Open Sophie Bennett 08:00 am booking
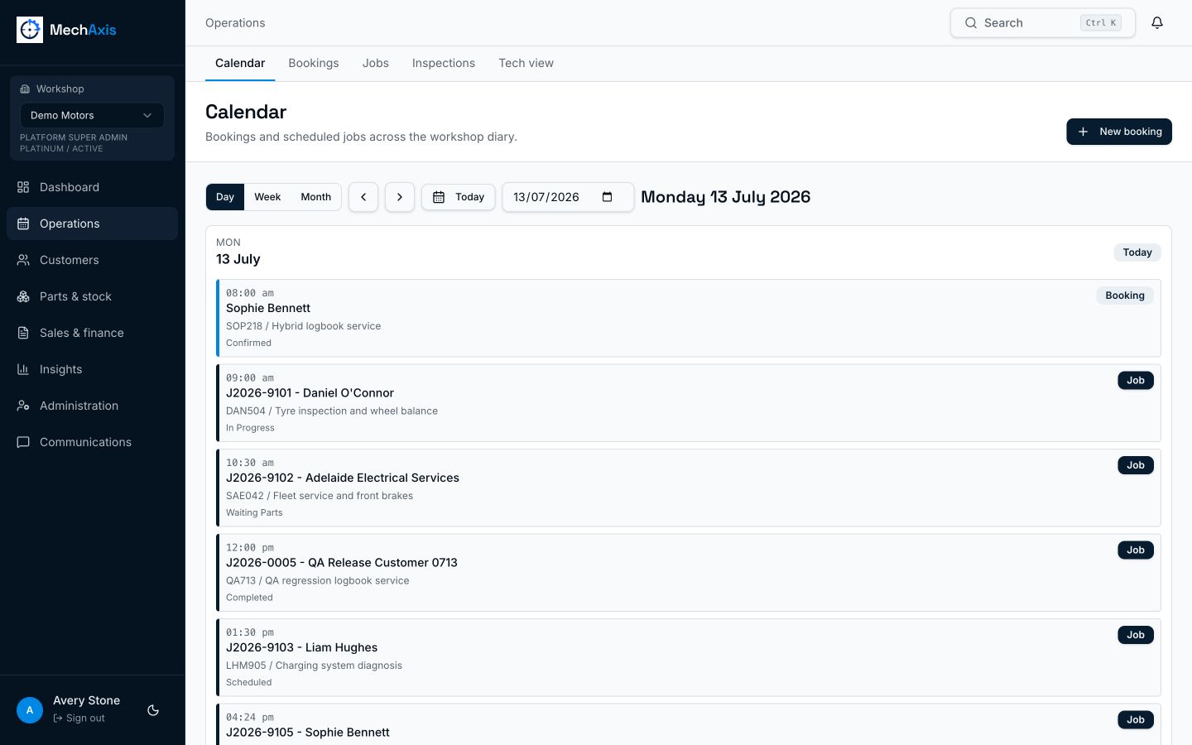Screen dimensions: 1192x745 coord(689,318)
